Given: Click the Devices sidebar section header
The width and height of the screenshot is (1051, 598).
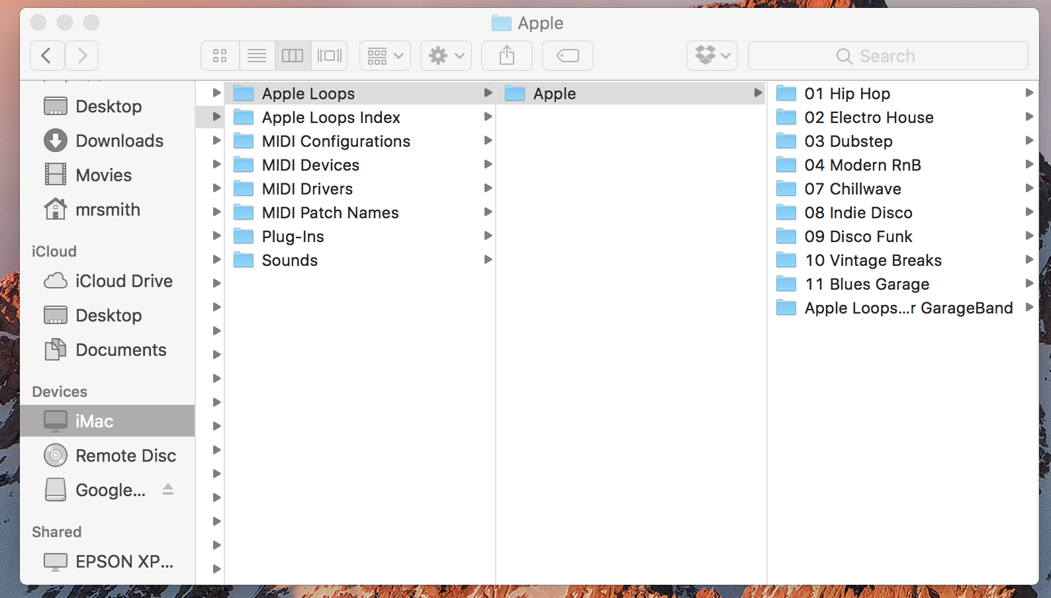Looking at the screenshot, I should (x=60, y=392).
